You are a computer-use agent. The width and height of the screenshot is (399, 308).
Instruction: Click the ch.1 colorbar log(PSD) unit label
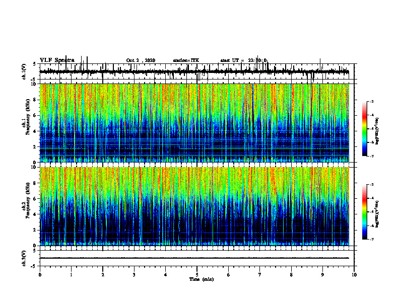pos(377,131)
